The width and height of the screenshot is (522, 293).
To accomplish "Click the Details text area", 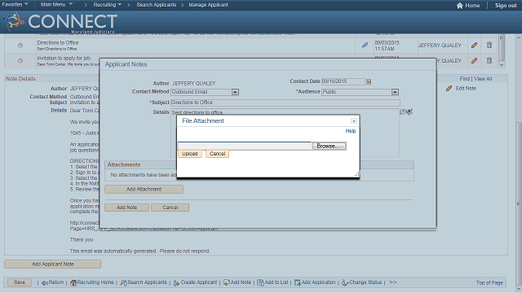I will (x=285, y=133).
